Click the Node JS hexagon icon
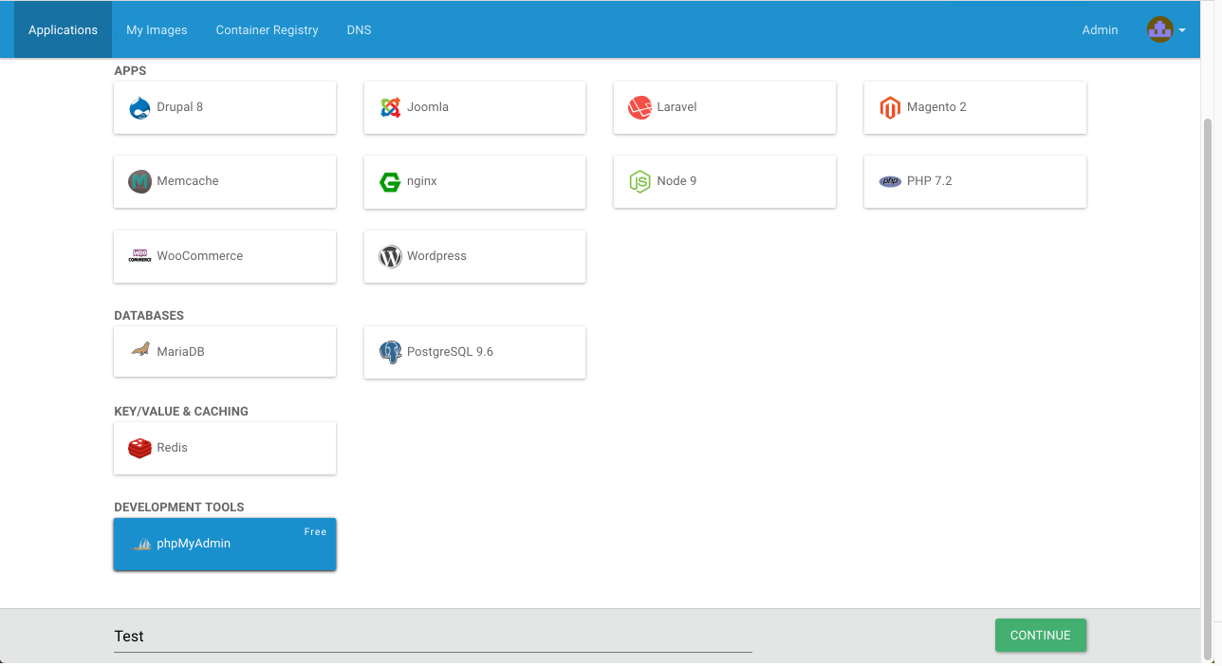Screen dimensions: 1222x666 [x=639, y=181]
